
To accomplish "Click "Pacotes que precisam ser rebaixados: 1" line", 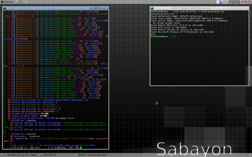I will (34, 111).
